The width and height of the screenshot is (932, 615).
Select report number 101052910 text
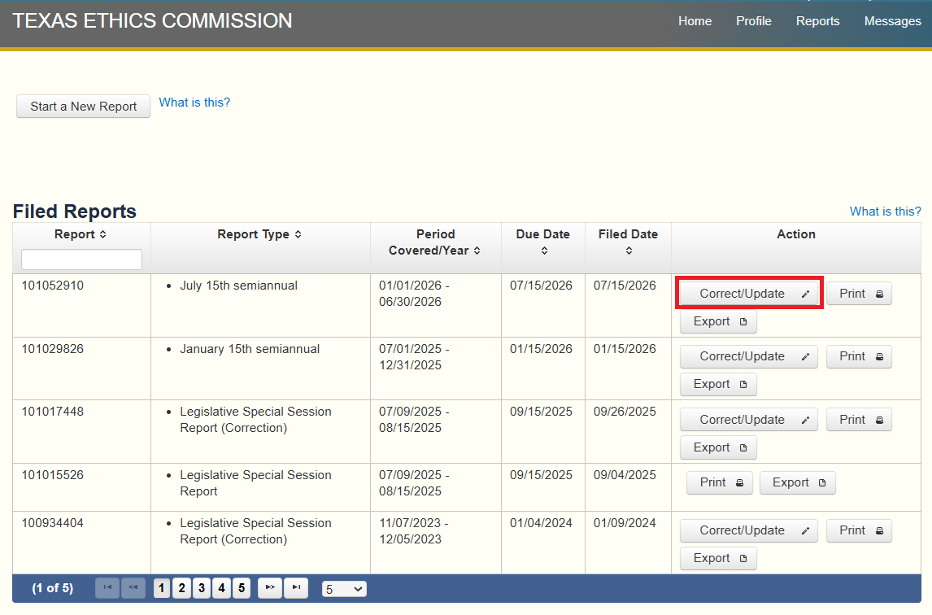coord(52,286)
